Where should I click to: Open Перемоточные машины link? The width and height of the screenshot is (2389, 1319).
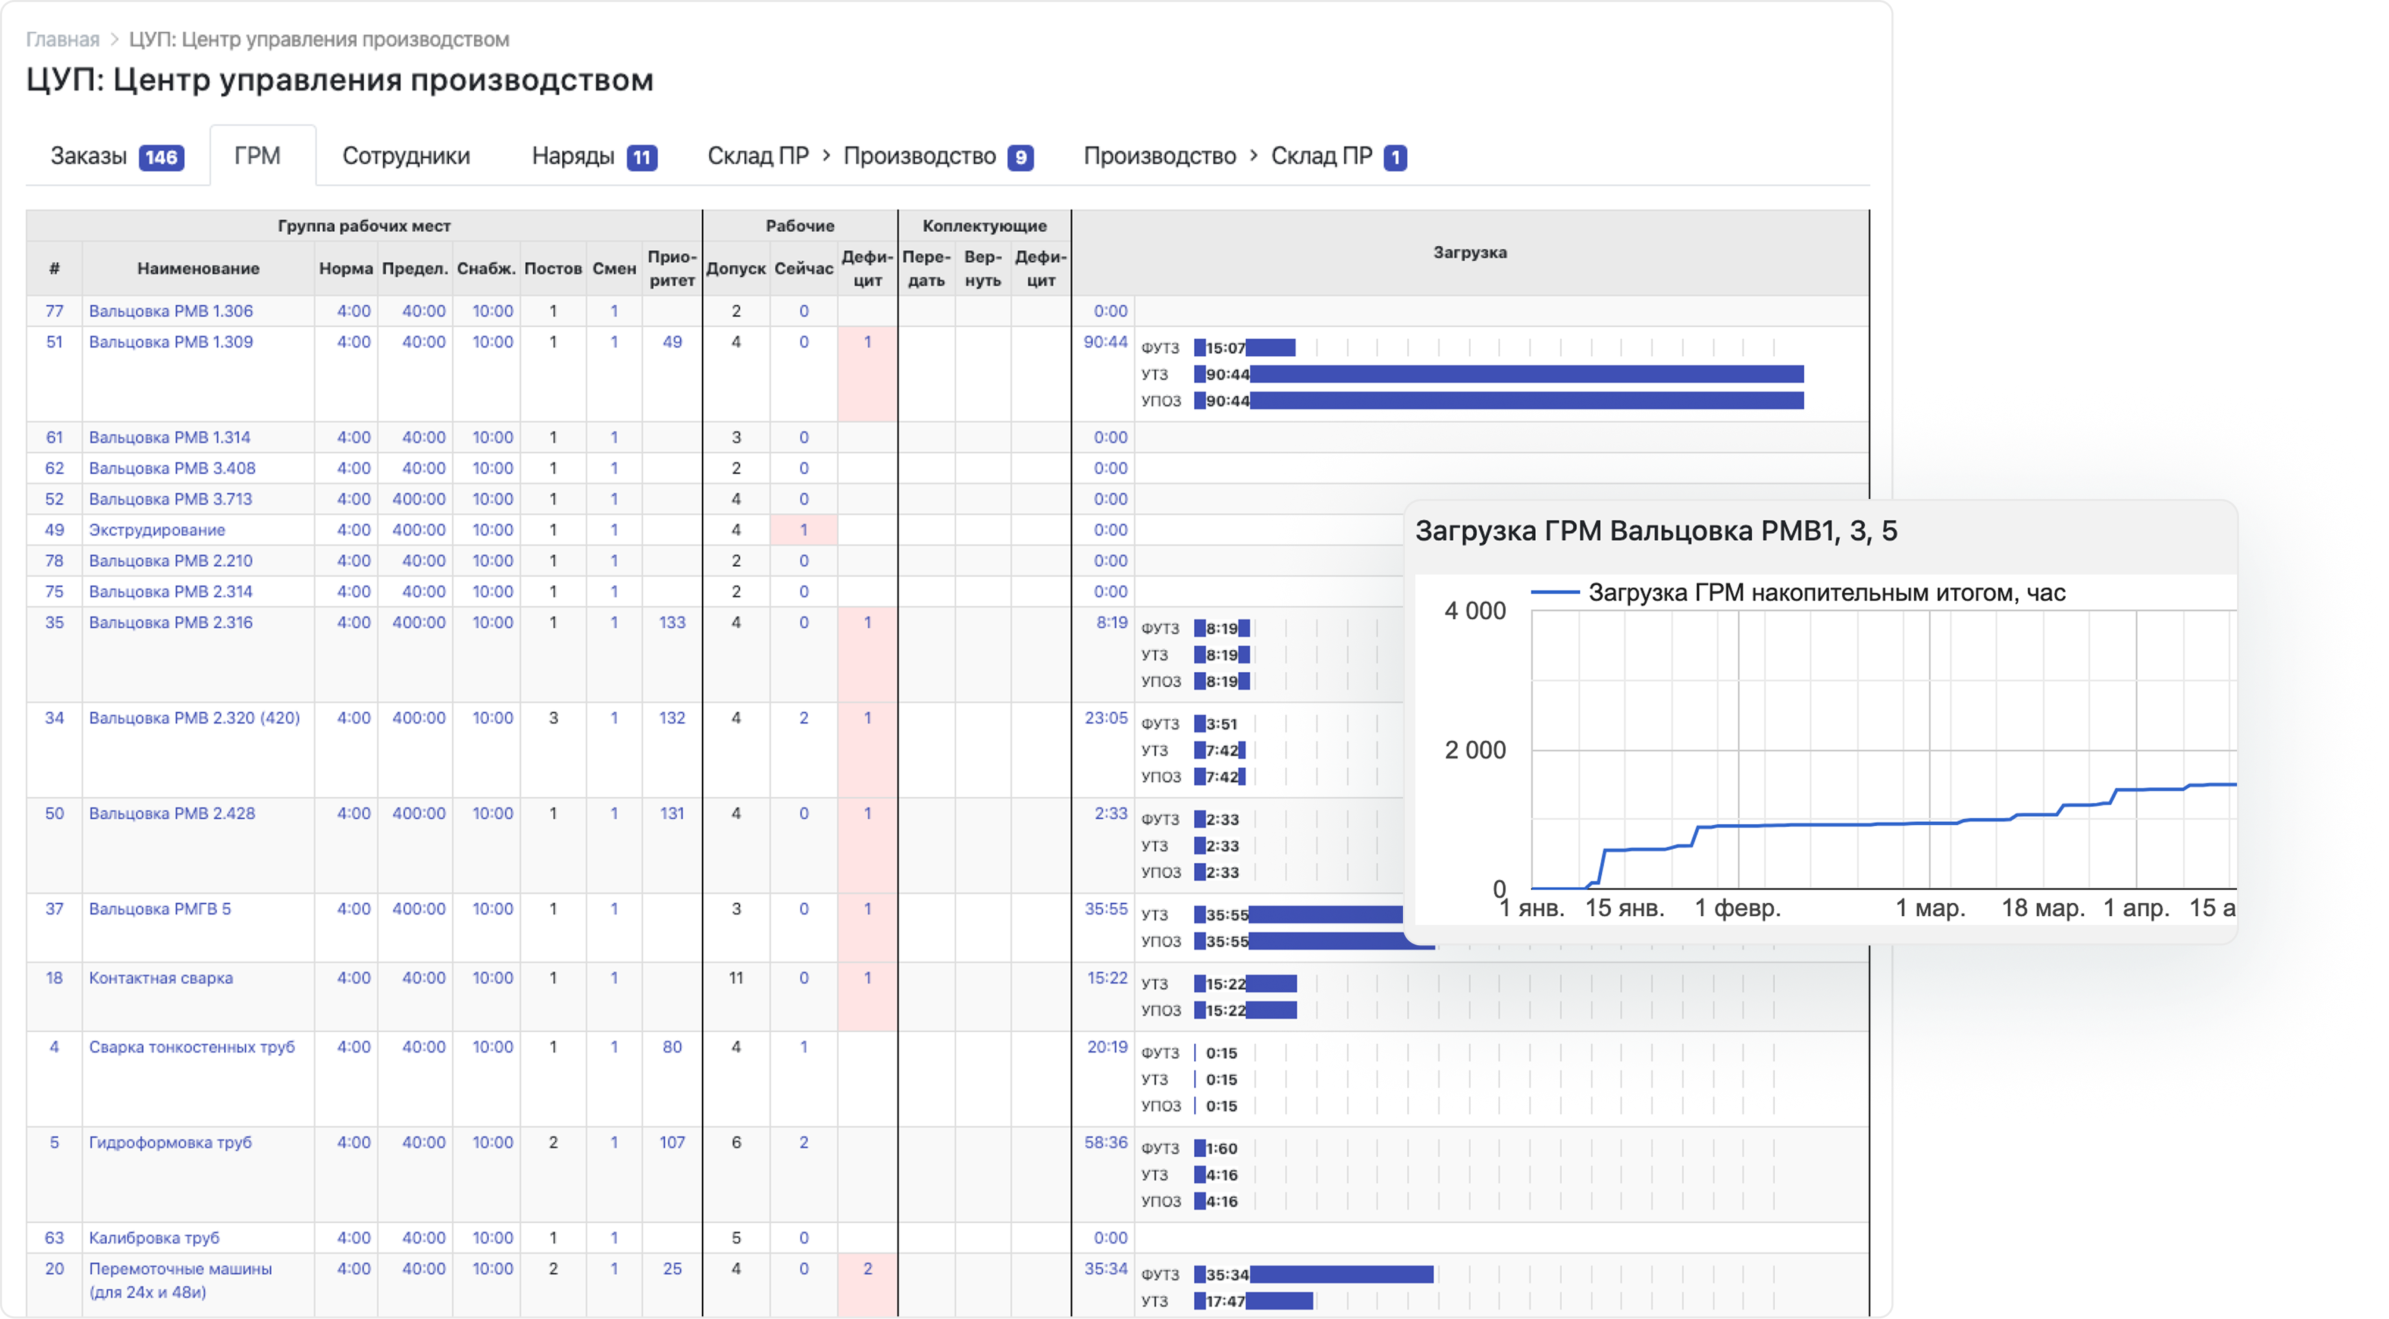[x=180, y=1280]
